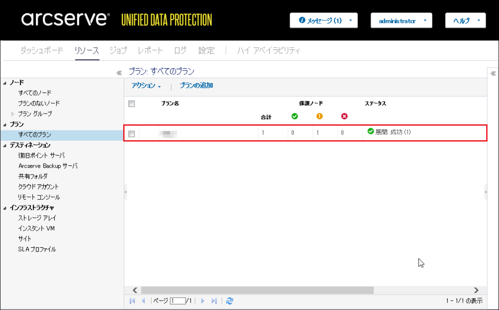Click the green check icon beside 展開: 成功
Image resolution: width=499 pixels, height=310 pixels.
[x=371, y=131]
